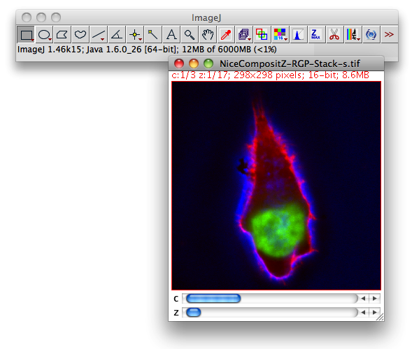Select the Text tool

pos(171,34)
